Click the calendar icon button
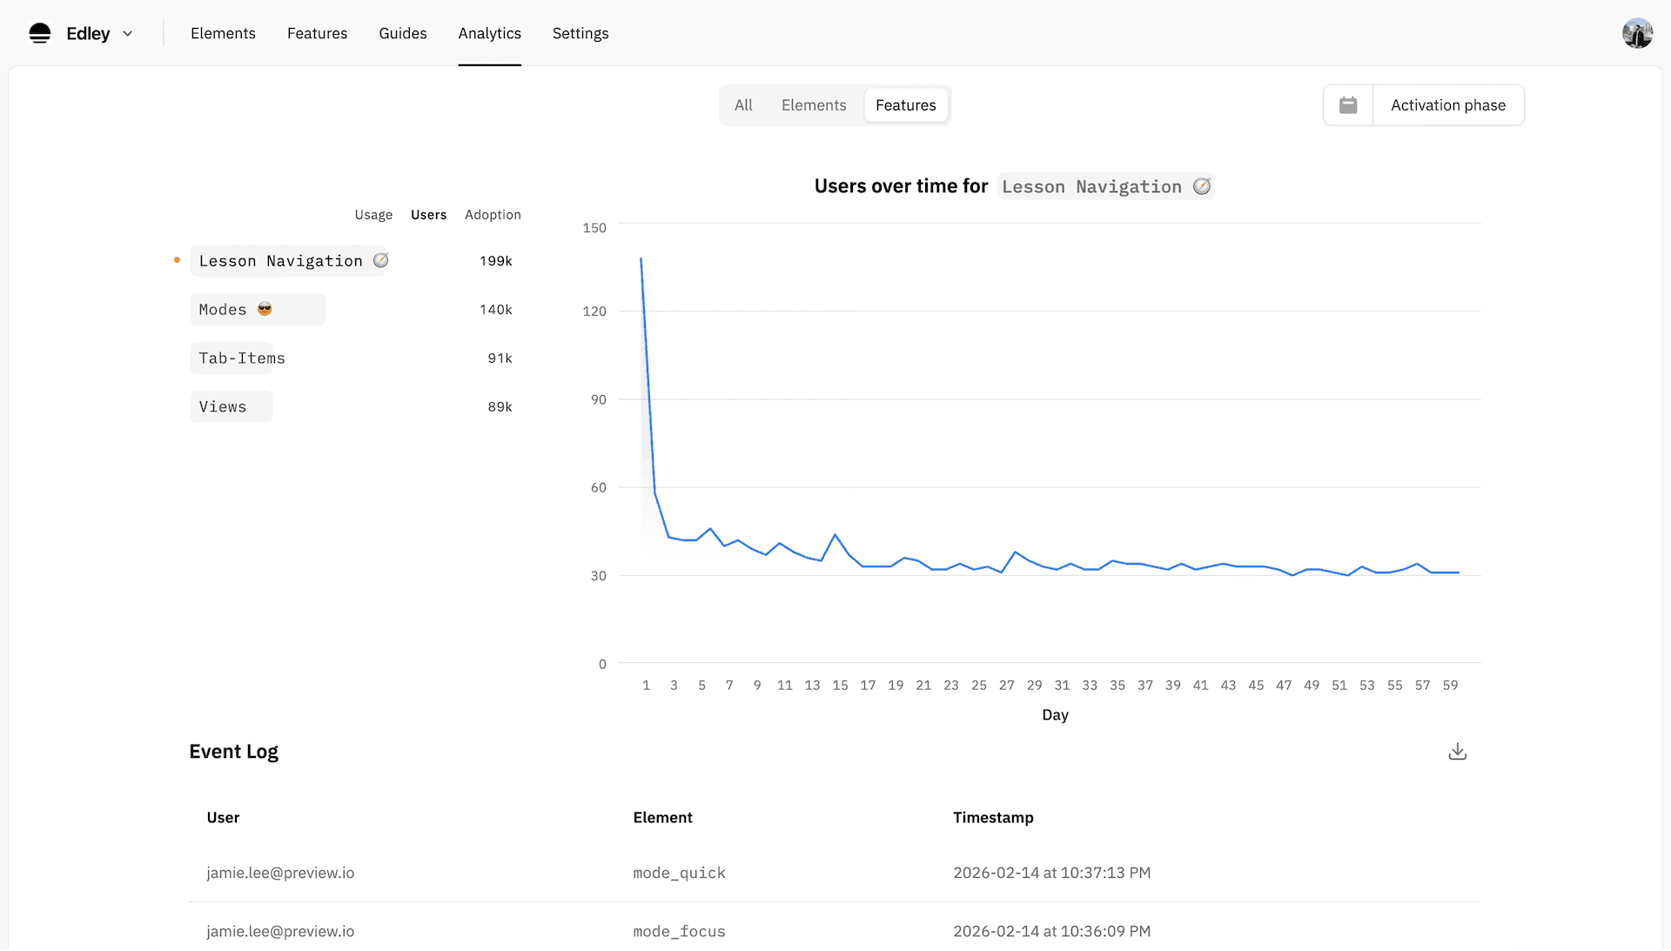The height and width of the screenshot is (951, 1671). (x=1348, y=105)
